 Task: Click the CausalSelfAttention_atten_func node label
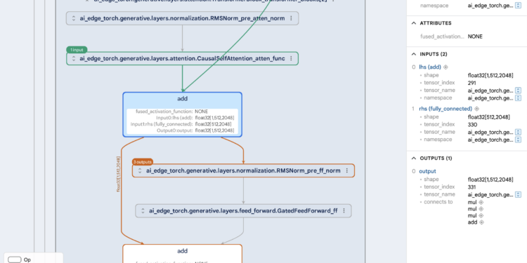182,59
